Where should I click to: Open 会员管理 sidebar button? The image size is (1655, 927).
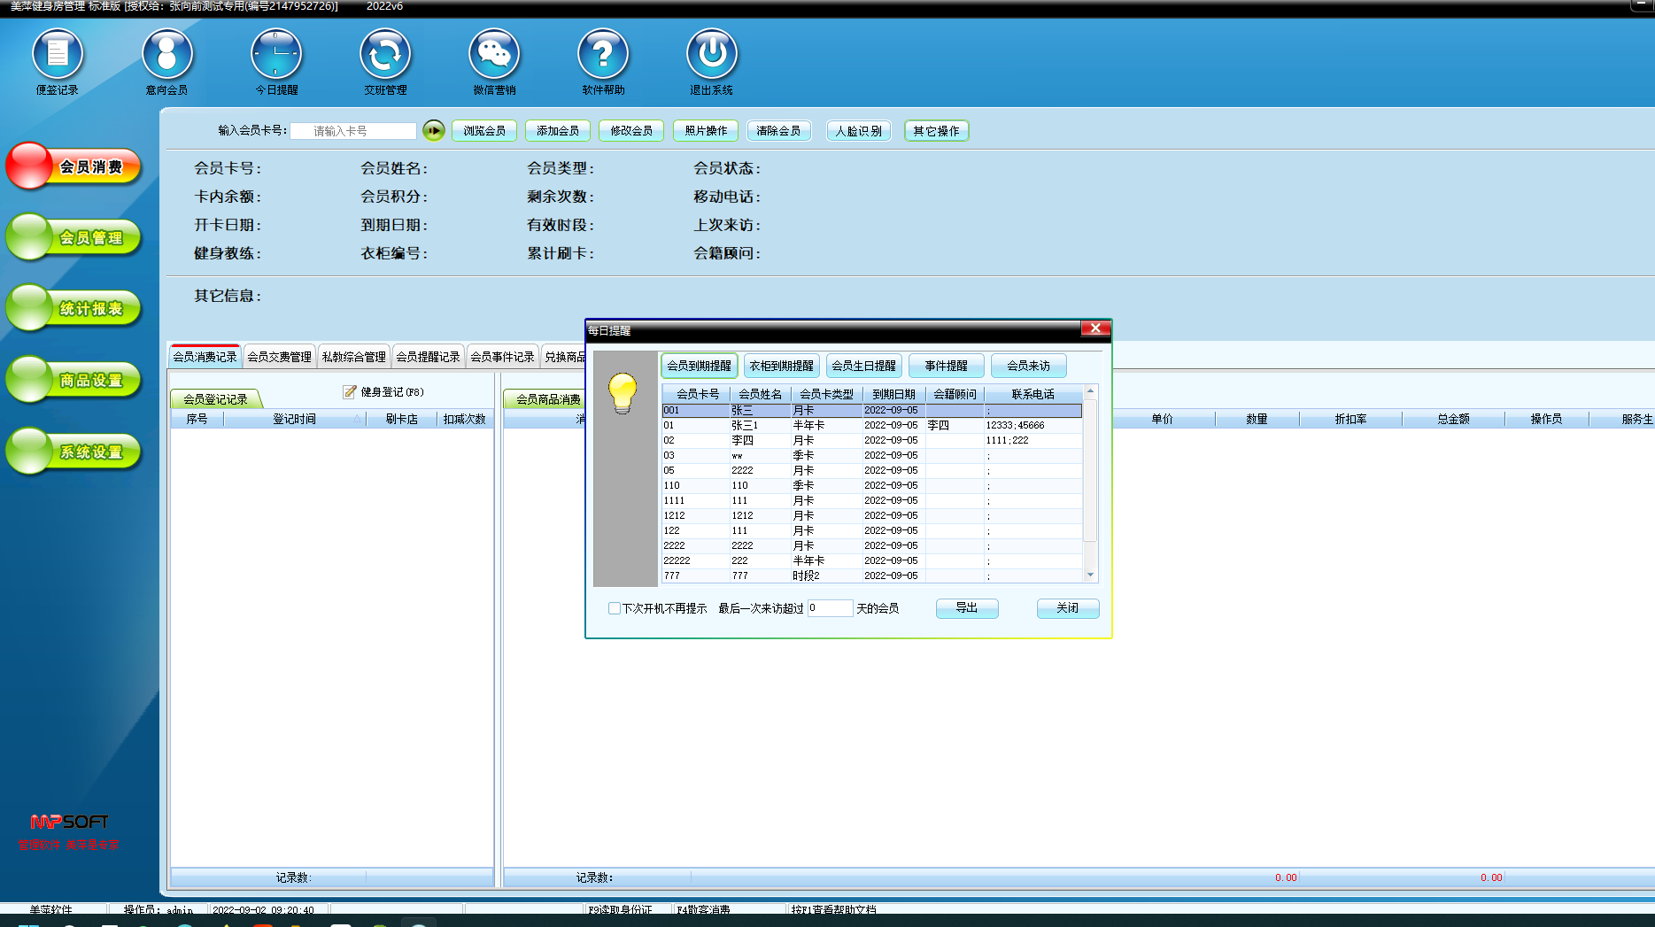click(x=75, y=237)
